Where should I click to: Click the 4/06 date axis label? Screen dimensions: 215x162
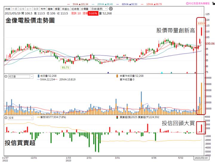pyautogui.click(x=154, y=158)
